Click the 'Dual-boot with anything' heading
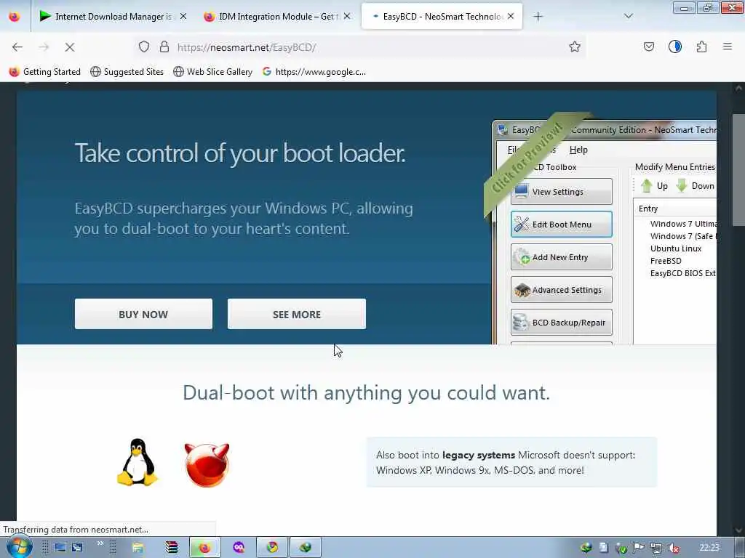 click(367, 393)
